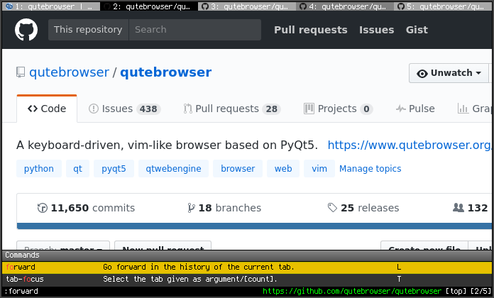Click the qt topic tag
The width and height of the screenshot is (494, 298).
point(77,169)
